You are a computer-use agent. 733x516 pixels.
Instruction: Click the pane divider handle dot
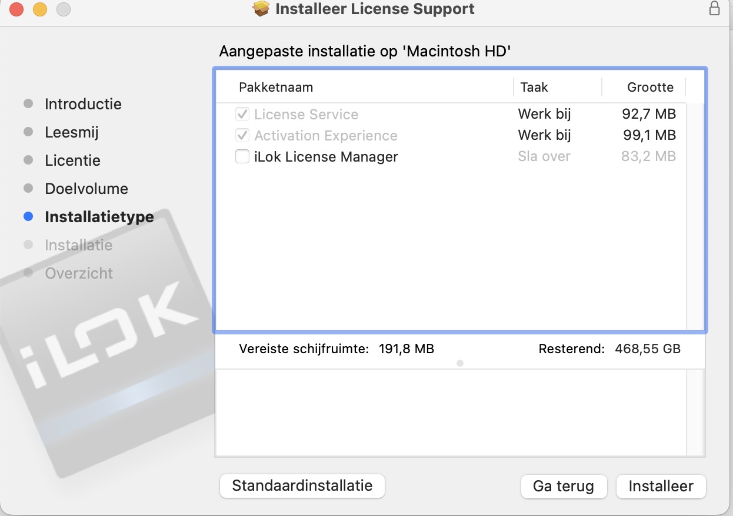coord(460,363)
